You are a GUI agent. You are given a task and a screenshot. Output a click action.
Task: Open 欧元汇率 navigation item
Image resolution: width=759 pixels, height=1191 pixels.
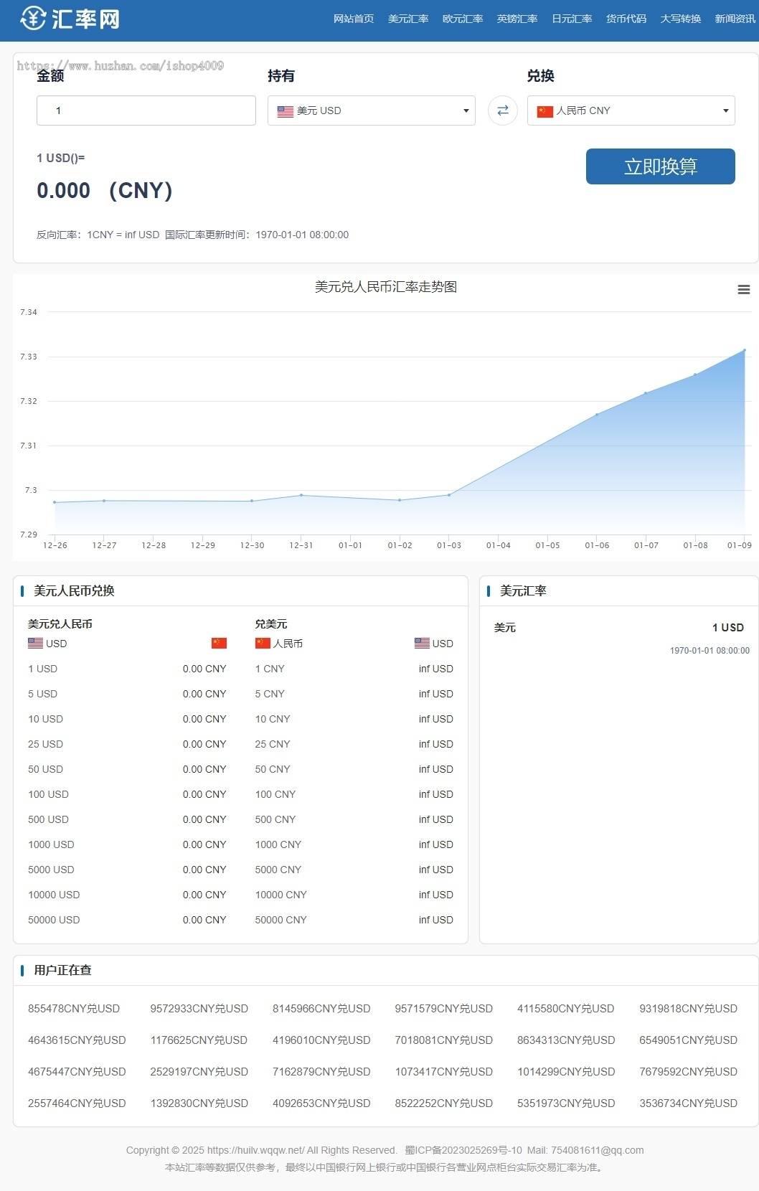click(x=463, y=19)
